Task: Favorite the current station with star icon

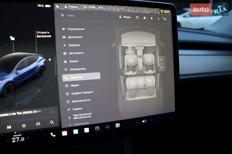Action: [24, 126]
